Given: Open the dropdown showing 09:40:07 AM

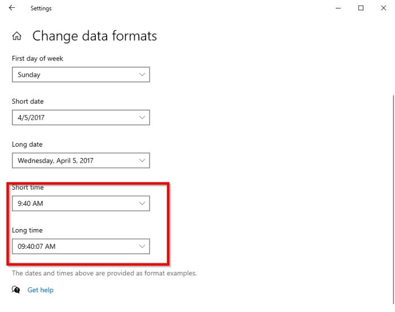Looking at the screenshot, I should (x=81, y=246).
